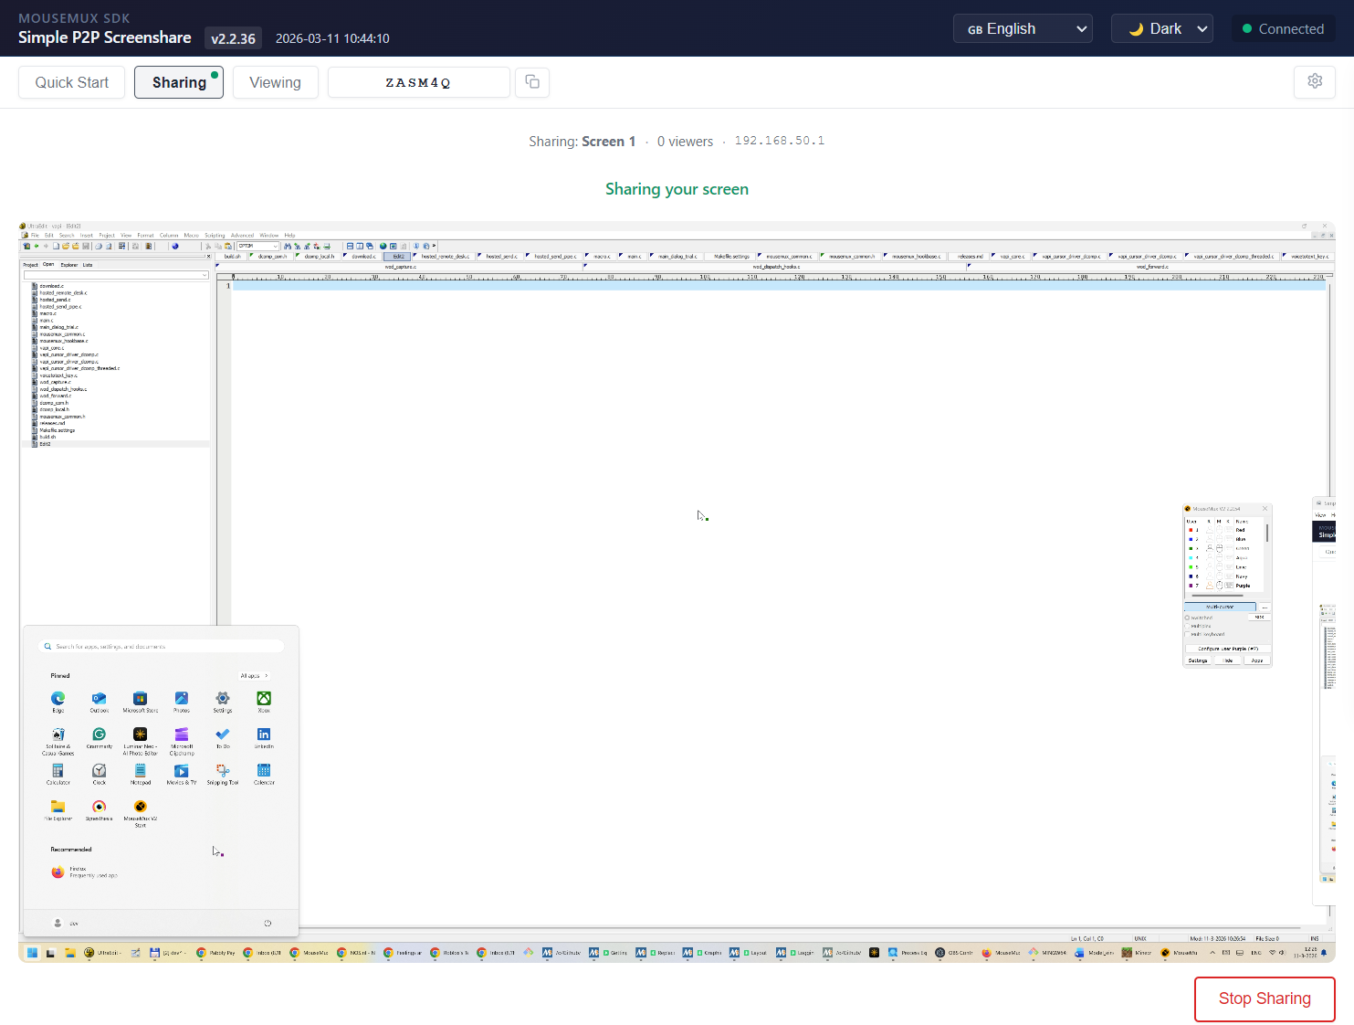Click Configure user Purple (#7) in MouseMux

1227,649
